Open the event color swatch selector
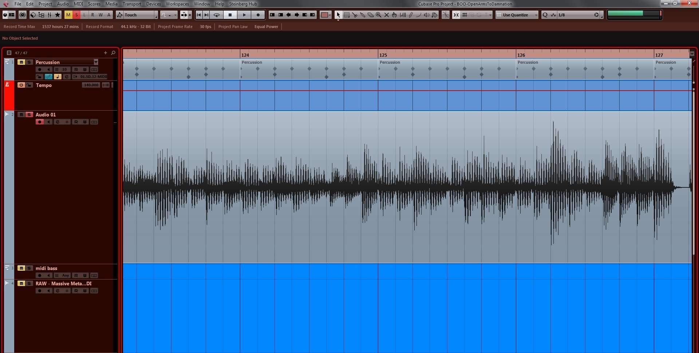Screen dimensions: 699x353 [x=325, y=15]
